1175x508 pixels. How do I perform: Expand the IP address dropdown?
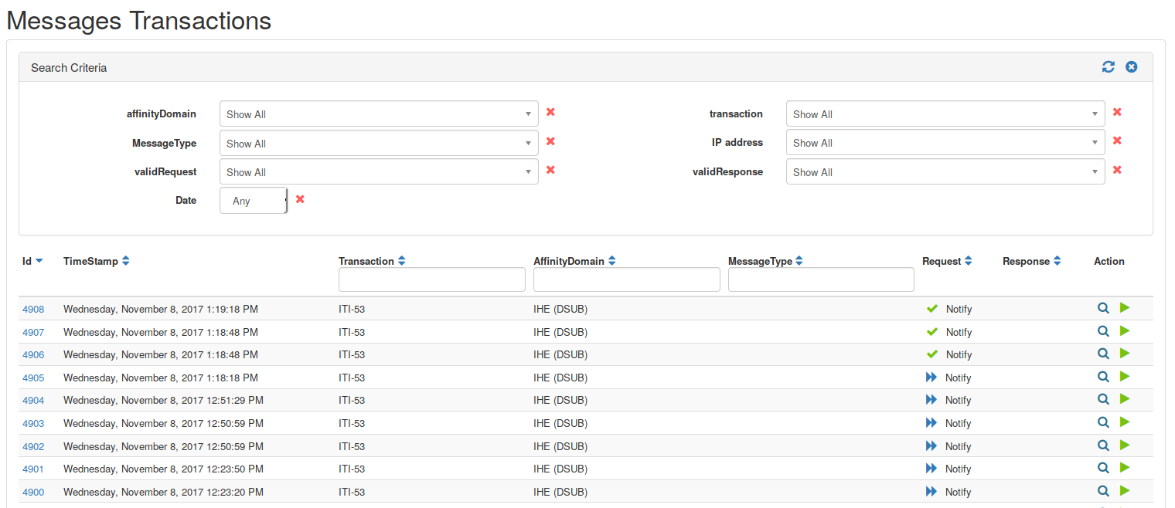coord(945,143)
